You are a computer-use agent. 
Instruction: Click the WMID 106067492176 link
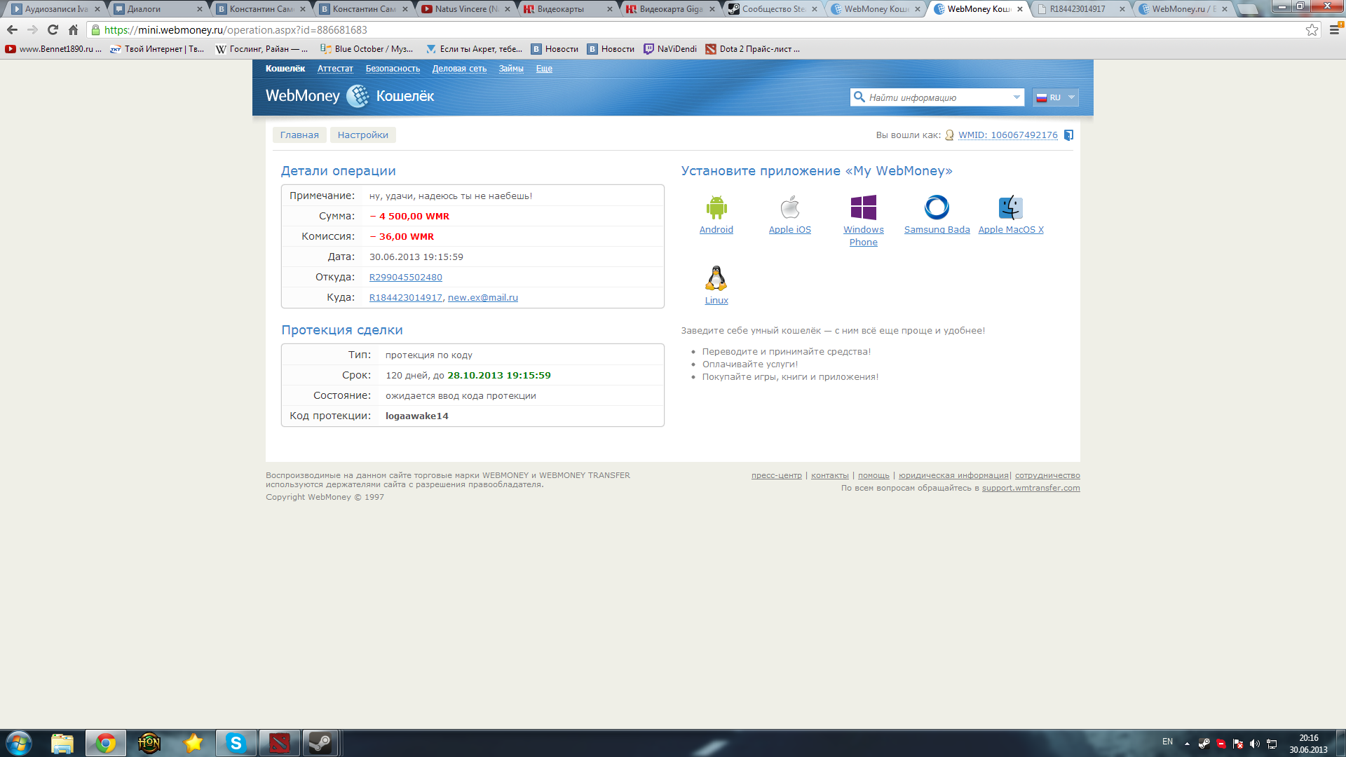point(1008,135)
